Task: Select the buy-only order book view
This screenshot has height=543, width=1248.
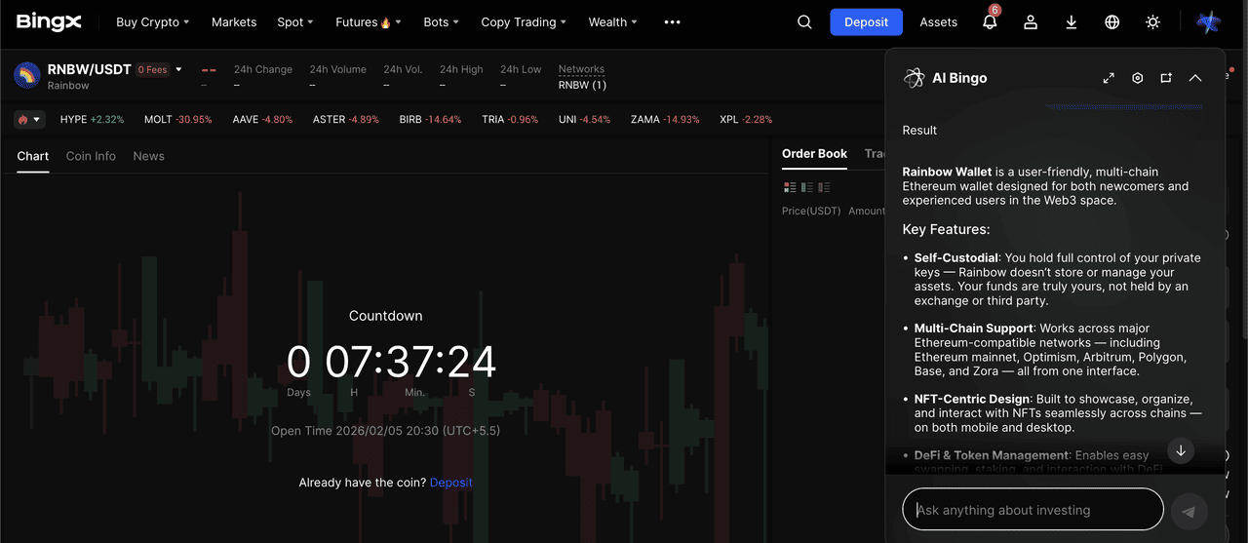Action: point(807,187)
